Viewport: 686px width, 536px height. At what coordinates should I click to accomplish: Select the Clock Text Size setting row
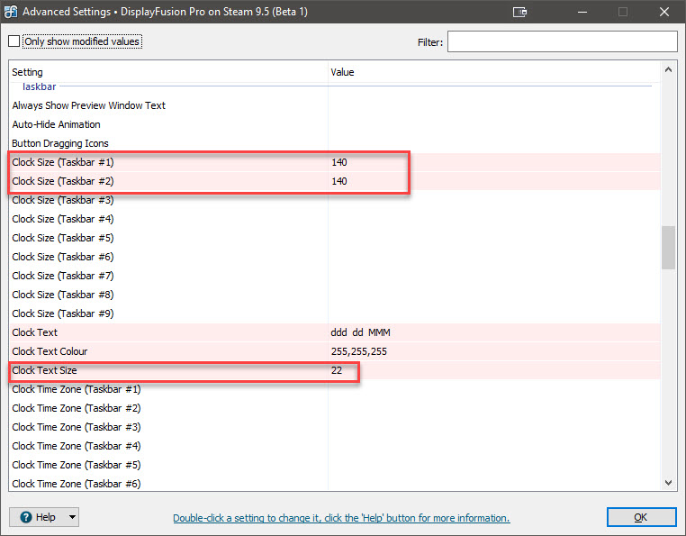[50, 370]
